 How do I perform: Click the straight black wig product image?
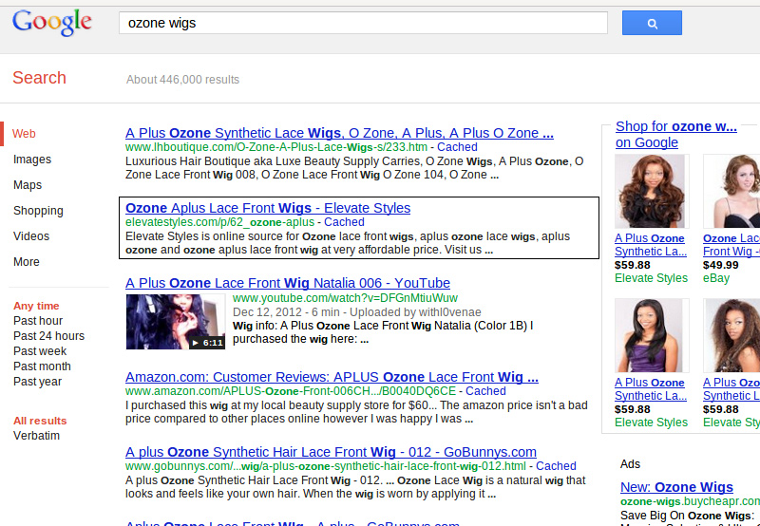652,336
